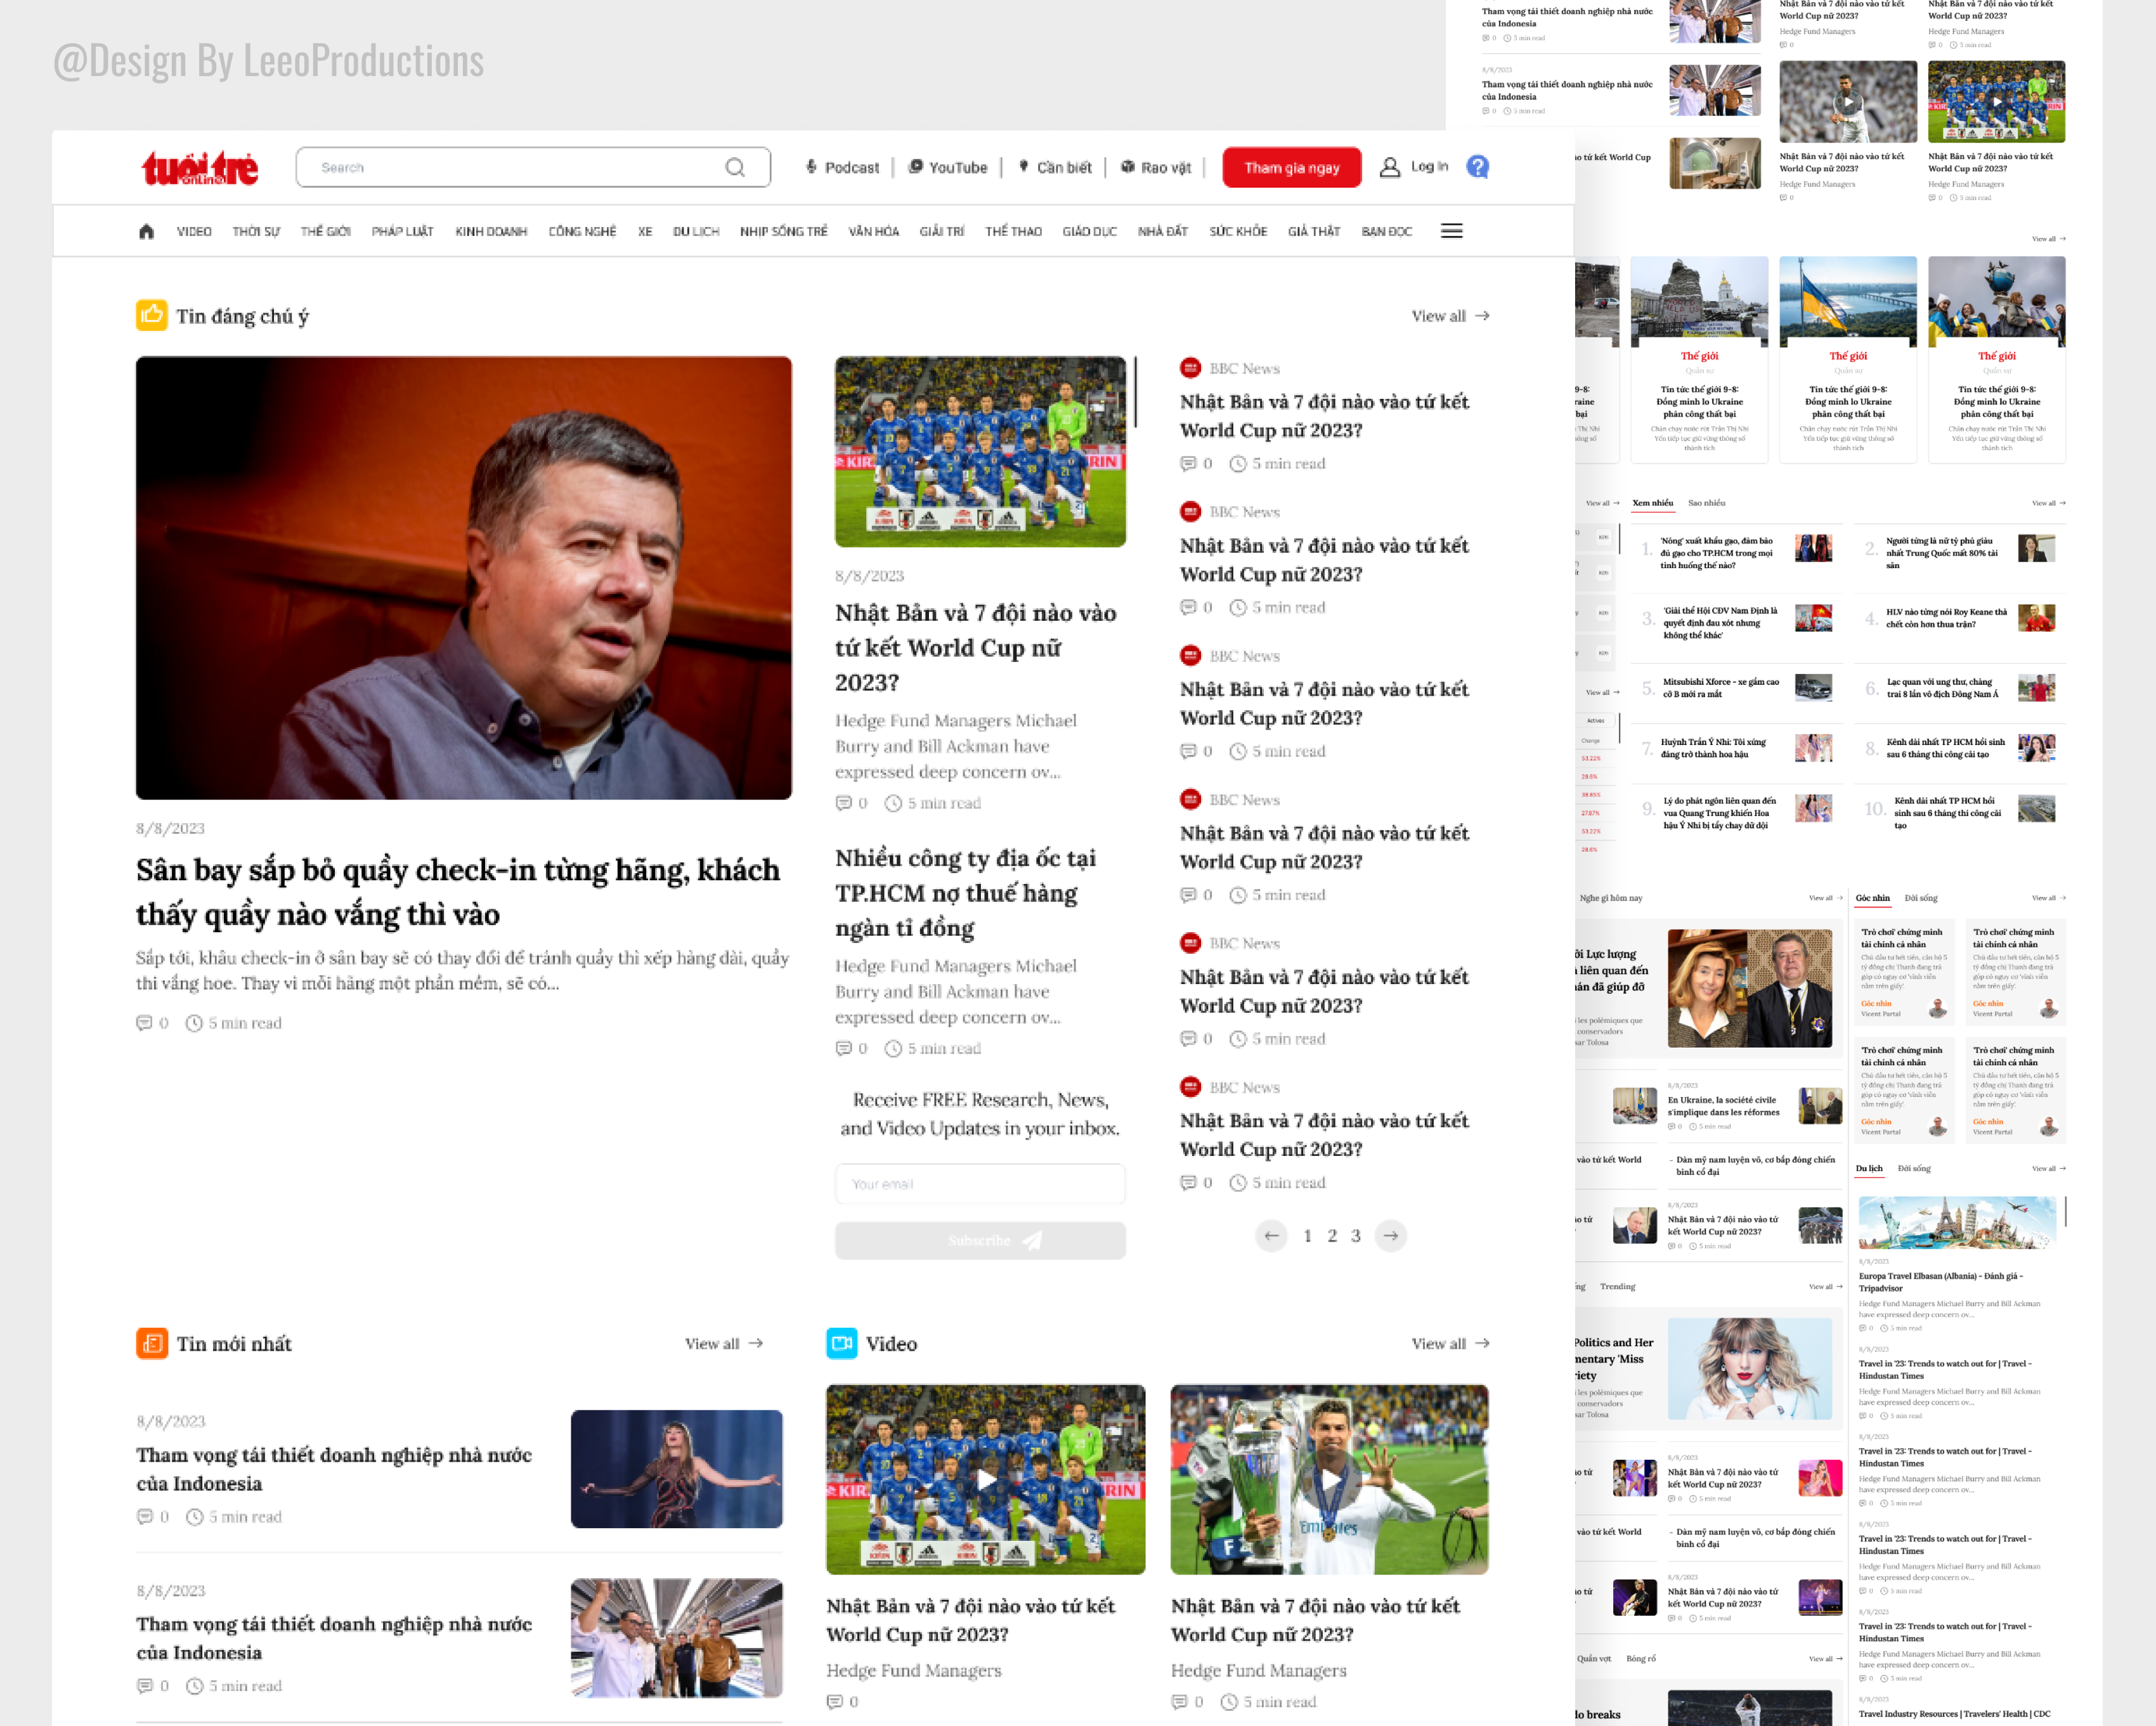Viewport: 2156px width, 1726px height.
Task: Go to previous page arrow in pagination
Action: pos(1271,1236)
